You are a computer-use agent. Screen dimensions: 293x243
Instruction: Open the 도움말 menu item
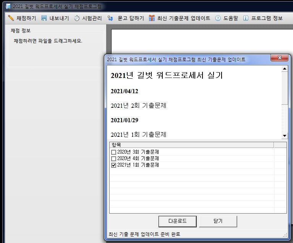[230, 18]
